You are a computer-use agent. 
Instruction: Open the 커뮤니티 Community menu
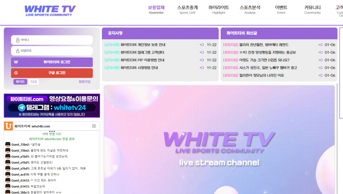pyautogui.click(x=312, y=9)
